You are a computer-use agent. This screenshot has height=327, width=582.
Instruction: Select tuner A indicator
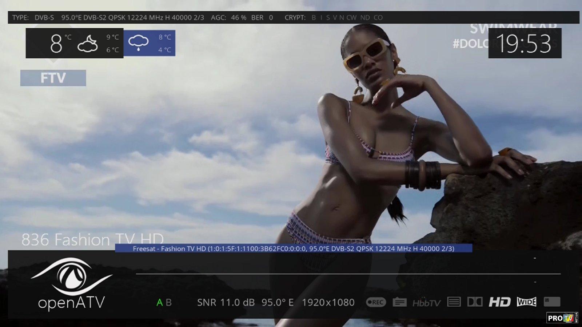(159, 302)
